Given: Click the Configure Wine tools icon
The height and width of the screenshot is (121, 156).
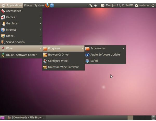Looking at the screenshot, I should point(45,61).
